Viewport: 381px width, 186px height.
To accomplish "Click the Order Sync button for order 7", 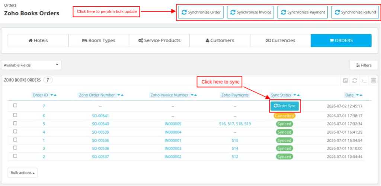I will (285, 106).
